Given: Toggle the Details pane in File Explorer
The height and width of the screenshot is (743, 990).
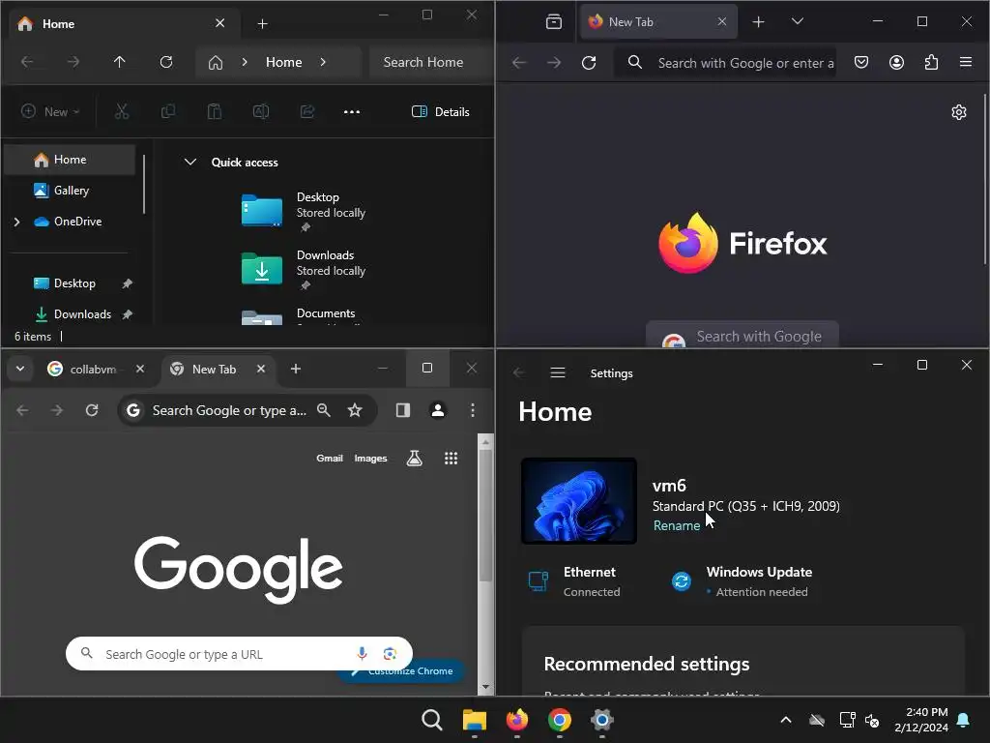Looking at the screenshot, I should [440, 112].
